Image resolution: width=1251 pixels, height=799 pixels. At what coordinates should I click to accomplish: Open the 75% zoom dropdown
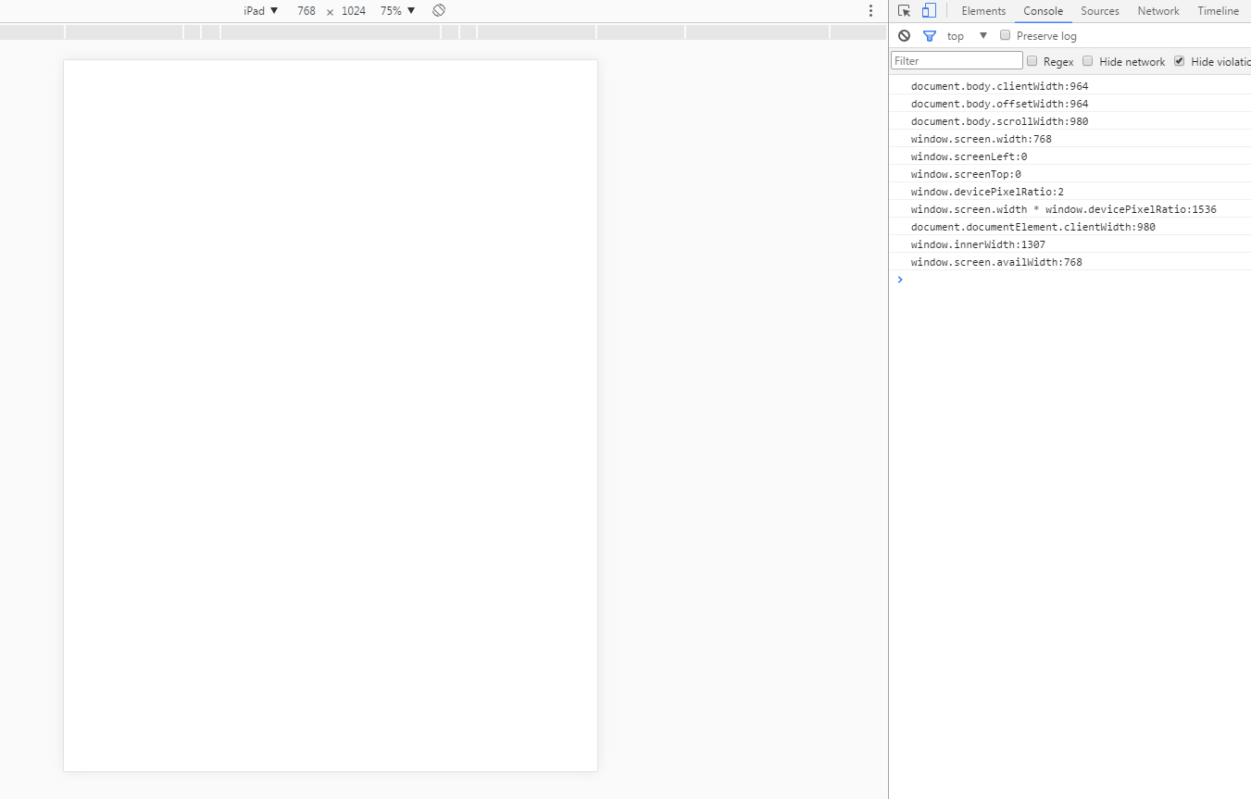(x=398, y=11)
